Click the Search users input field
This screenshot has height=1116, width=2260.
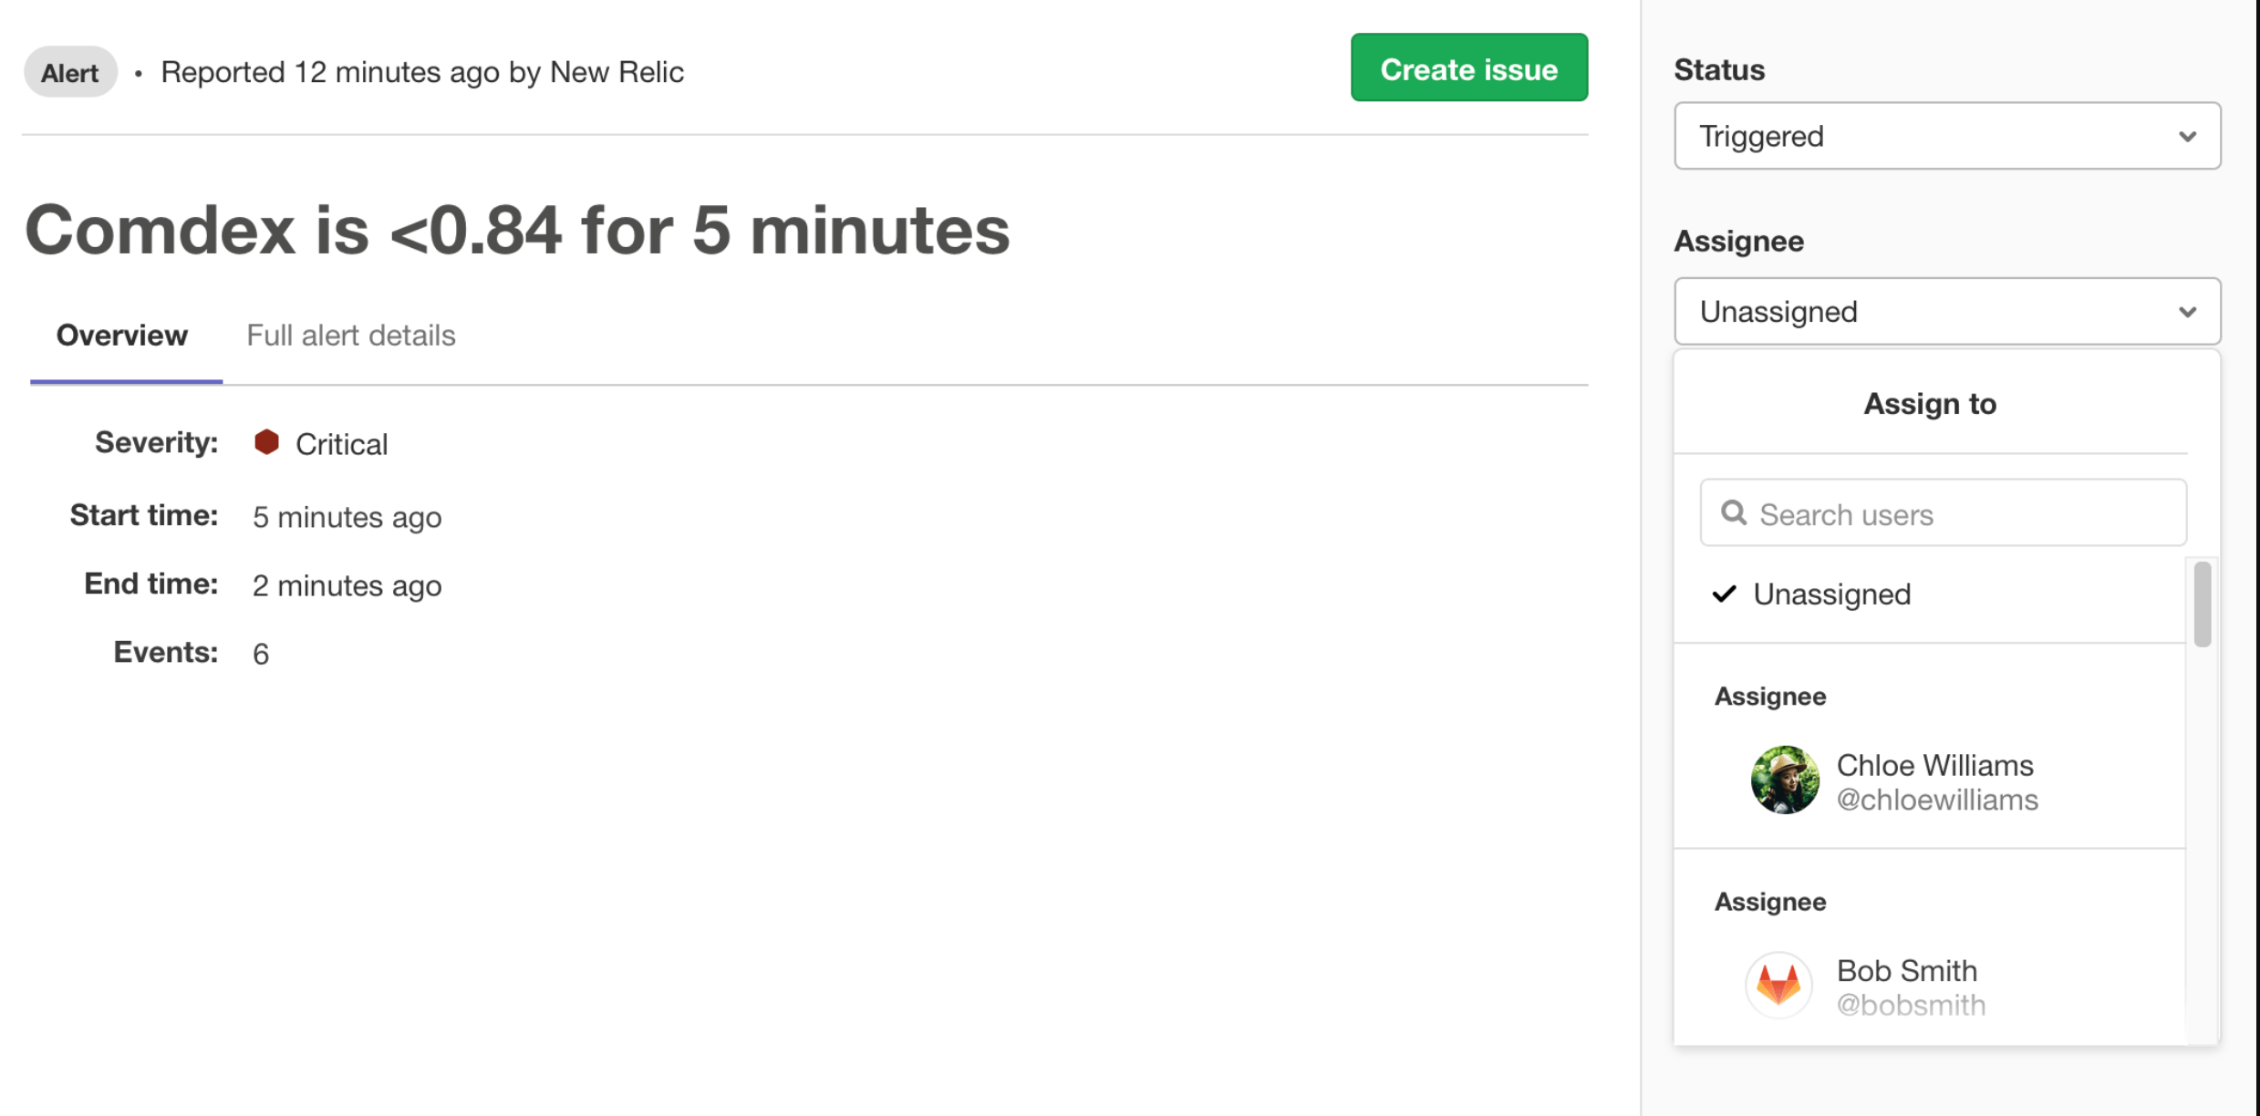coord(1943,513)
